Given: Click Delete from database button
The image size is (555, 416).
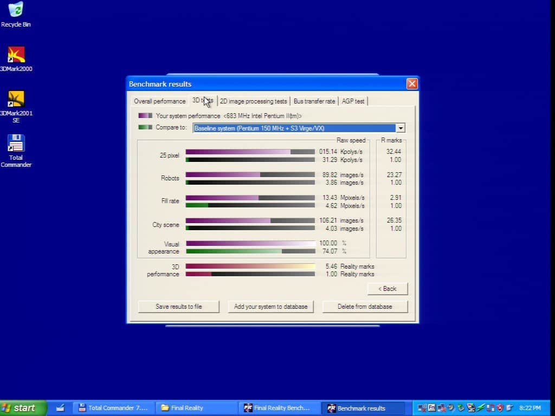Looking at the screenshot, I should [x=365, y=307].
